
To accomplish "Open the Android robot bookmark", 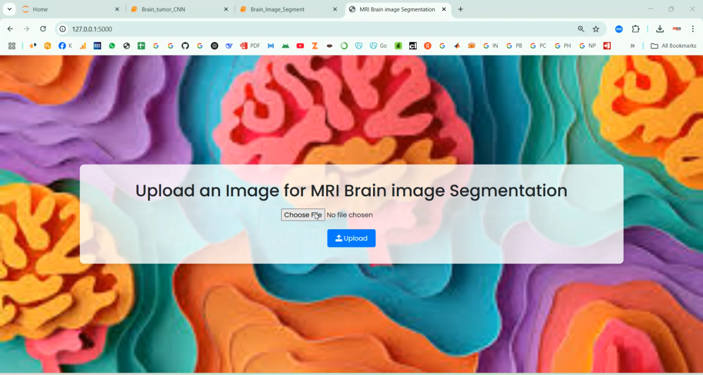I will point(285,46).
